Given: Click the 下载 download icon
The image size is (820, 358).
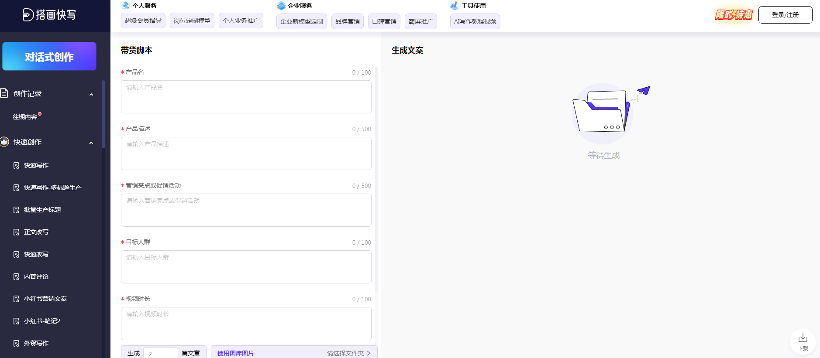Looking at the screenshot, I should click(x=803, y=338).
